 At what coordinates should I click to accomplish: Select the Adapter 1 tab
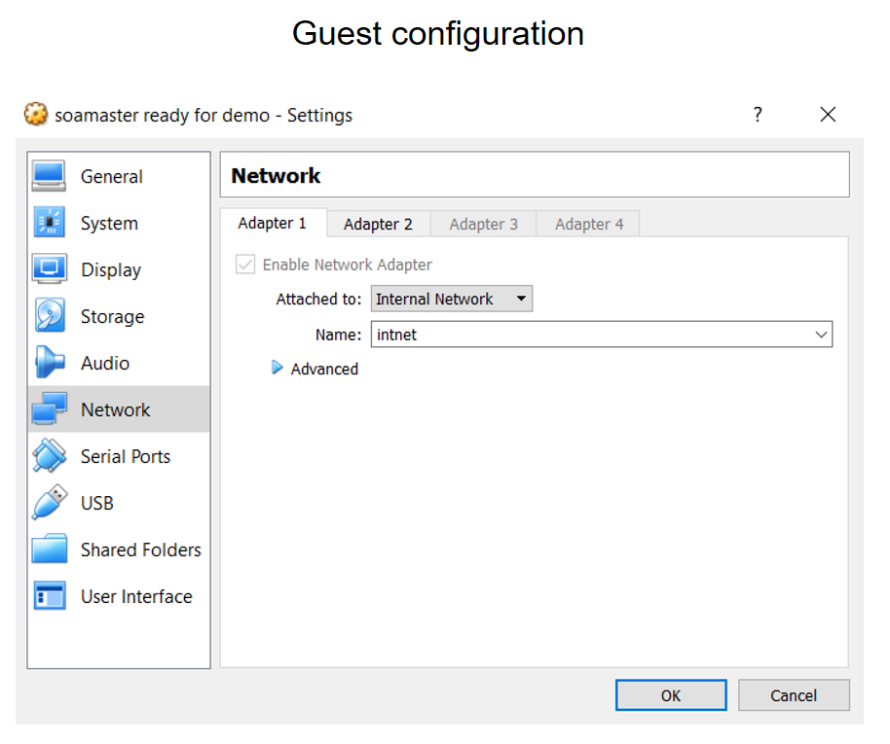click(274, 223)
